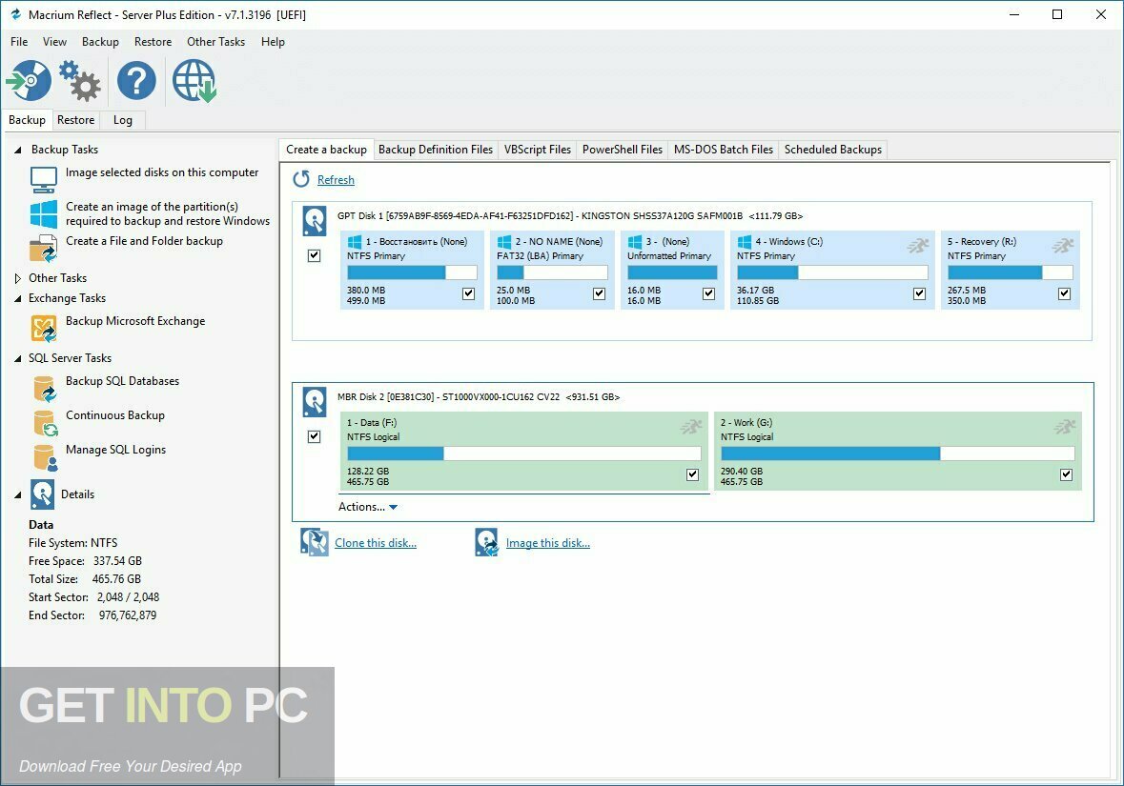The height and width of the screenshot is (786, 1124).
Task: Open the Other Tasks menu
Action: coord(215,42)
